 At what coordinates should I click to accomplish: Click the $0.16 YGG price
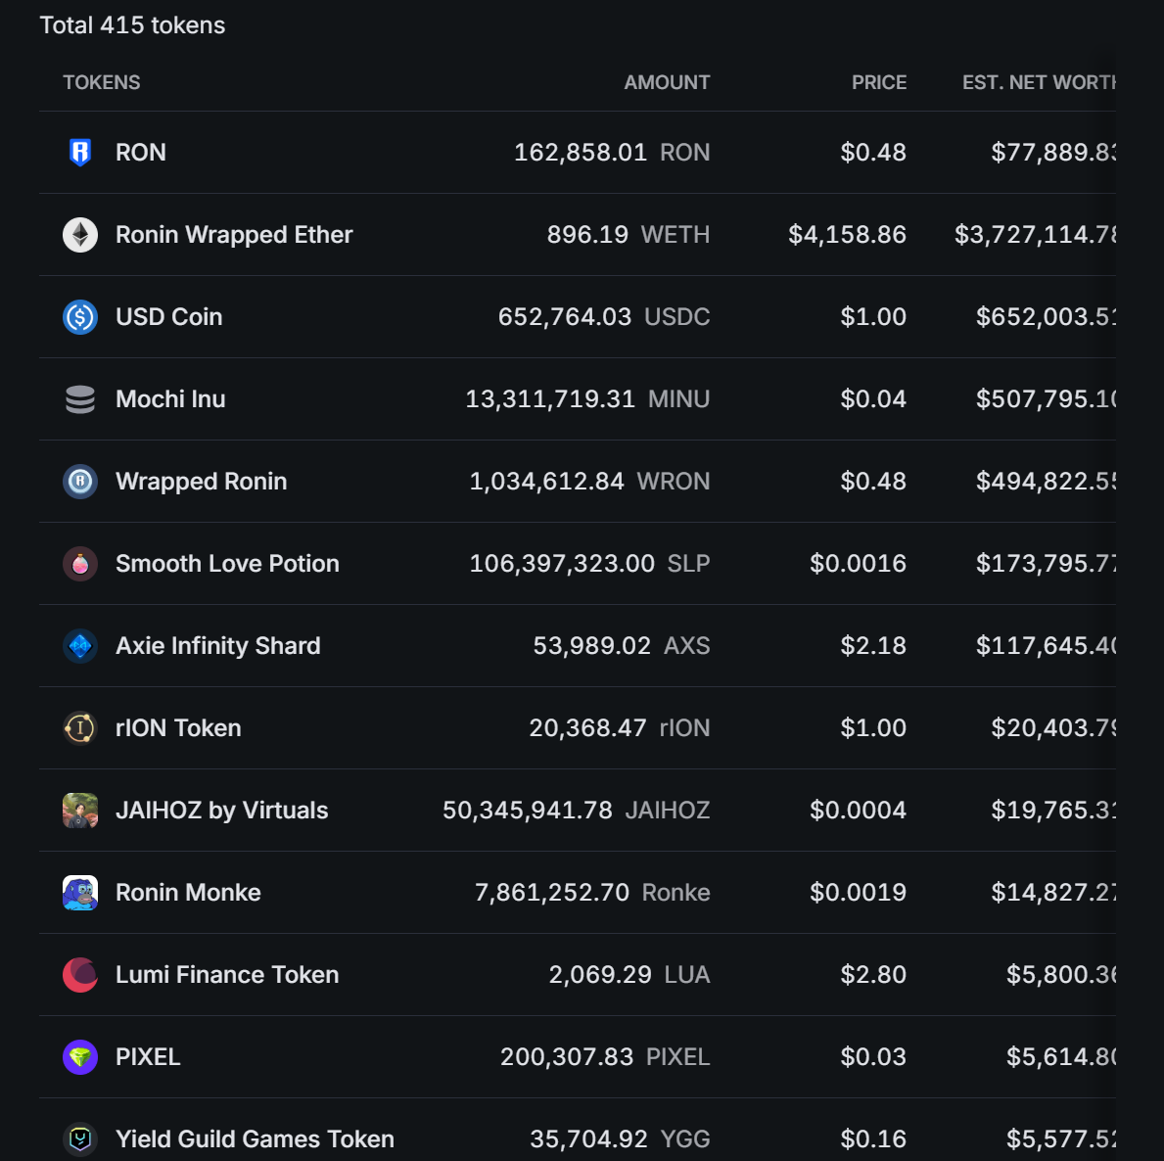(x=873, y=1139)
